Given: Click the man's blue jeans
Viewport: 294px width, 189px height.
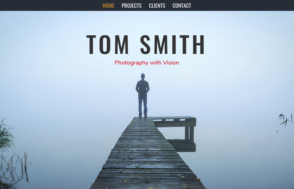Looking at the screenshot, I should coord(143,106).
